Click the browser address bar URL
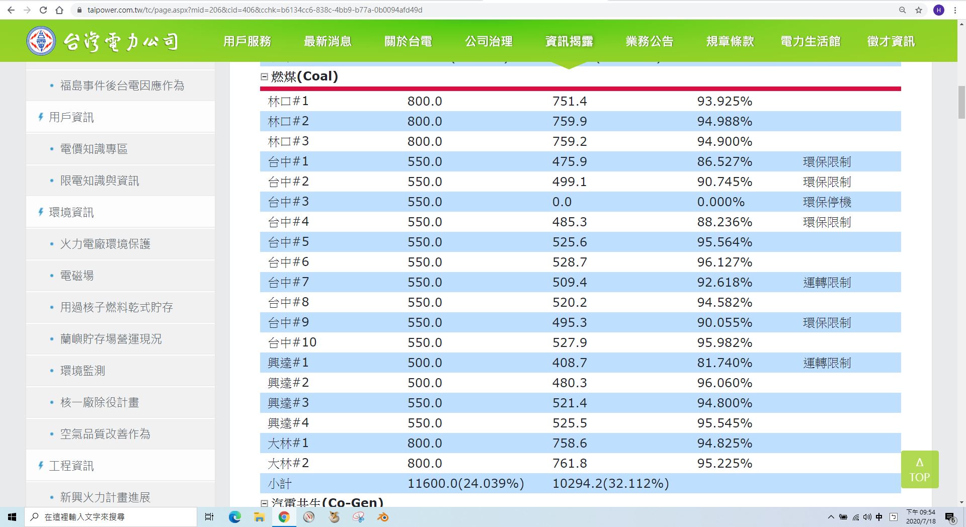 (255, 10)
